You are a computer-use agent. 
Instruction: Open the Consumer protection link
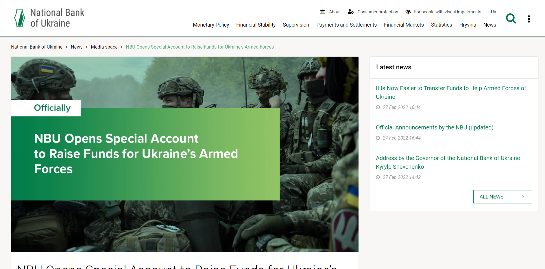pos(378,12)
